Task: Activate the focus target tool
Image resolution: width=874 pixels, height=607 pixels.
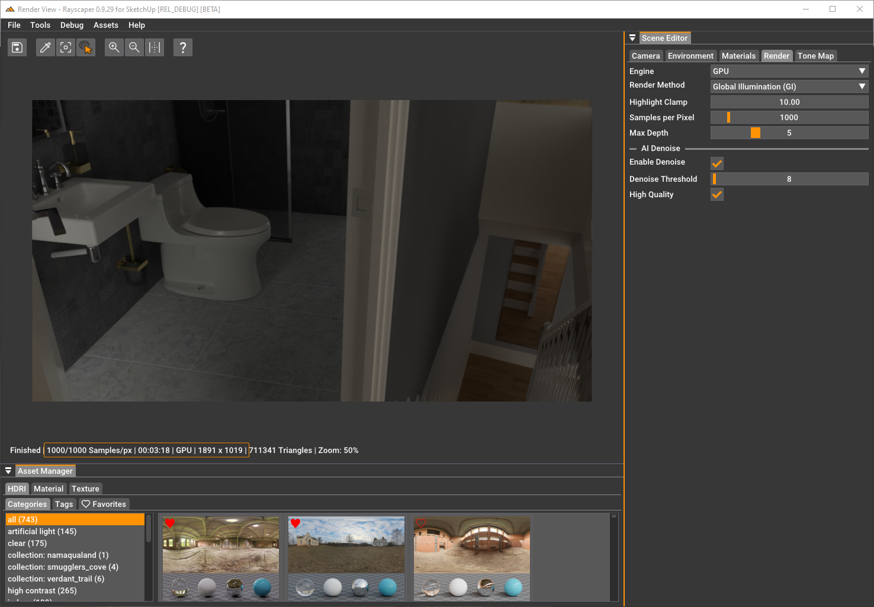Action: point(66,47)
